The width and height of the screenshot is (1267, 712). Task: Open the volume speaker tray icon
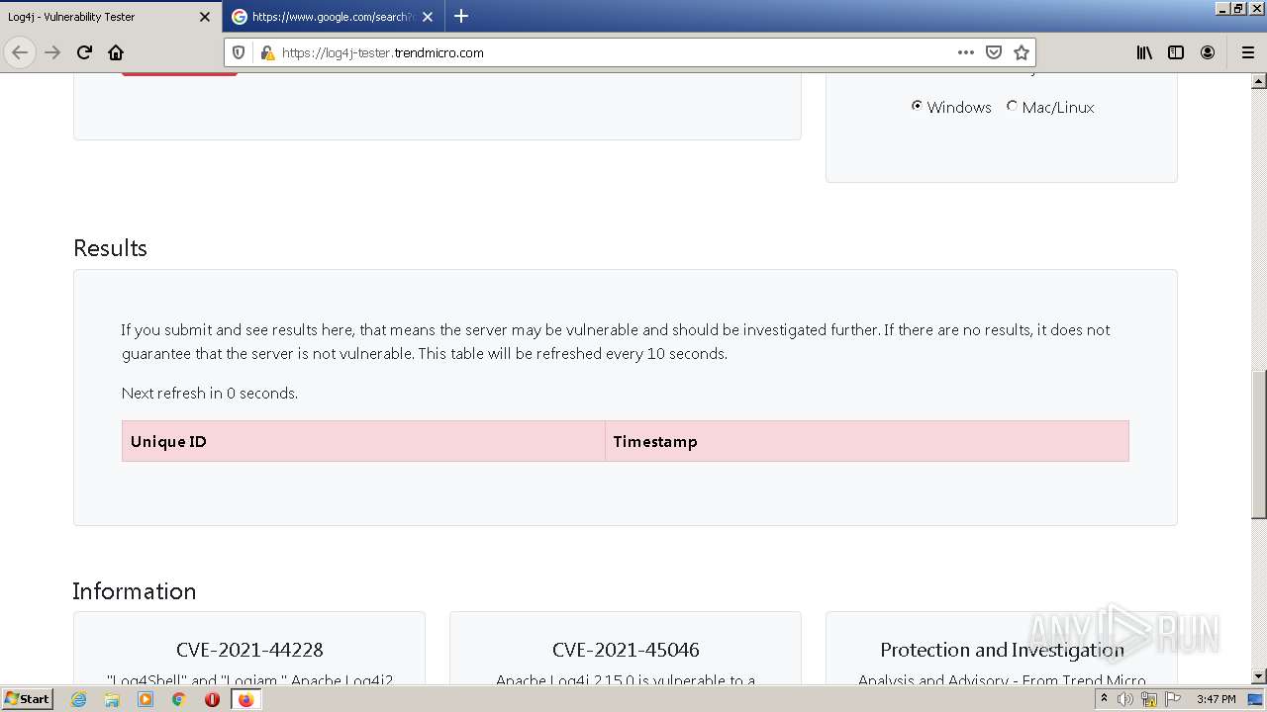click(1125, 699)
